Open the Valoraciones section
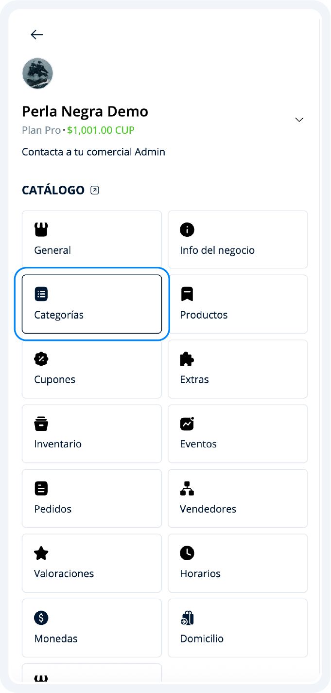 pyautogui.click(x=91, y=563)
